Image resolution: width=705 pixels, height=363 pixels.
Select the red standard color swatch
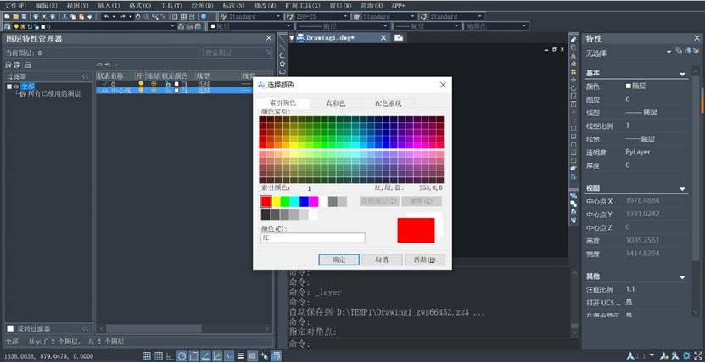point(266,201)
